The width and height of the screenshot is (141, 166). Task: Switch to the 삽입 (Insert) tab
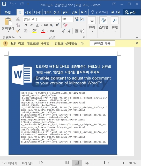[x=28, y=12]
